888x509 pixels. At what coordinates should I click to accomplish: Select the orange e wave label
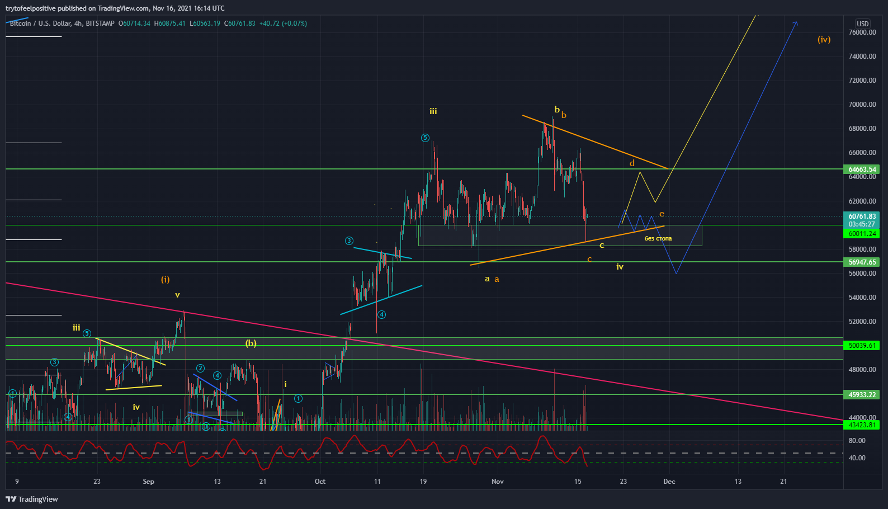662,214
